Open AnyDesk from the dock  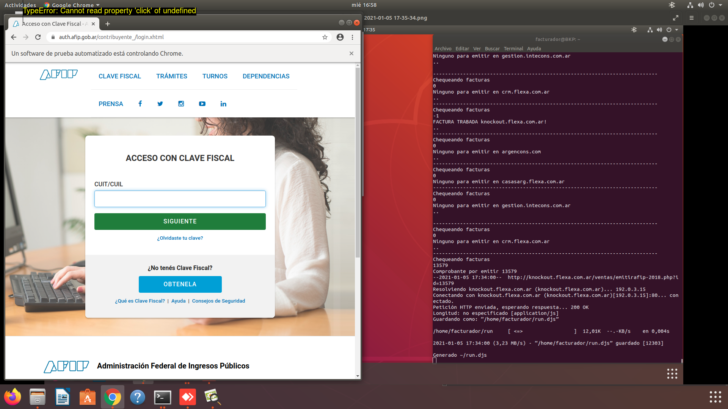[x=188, y=397]
